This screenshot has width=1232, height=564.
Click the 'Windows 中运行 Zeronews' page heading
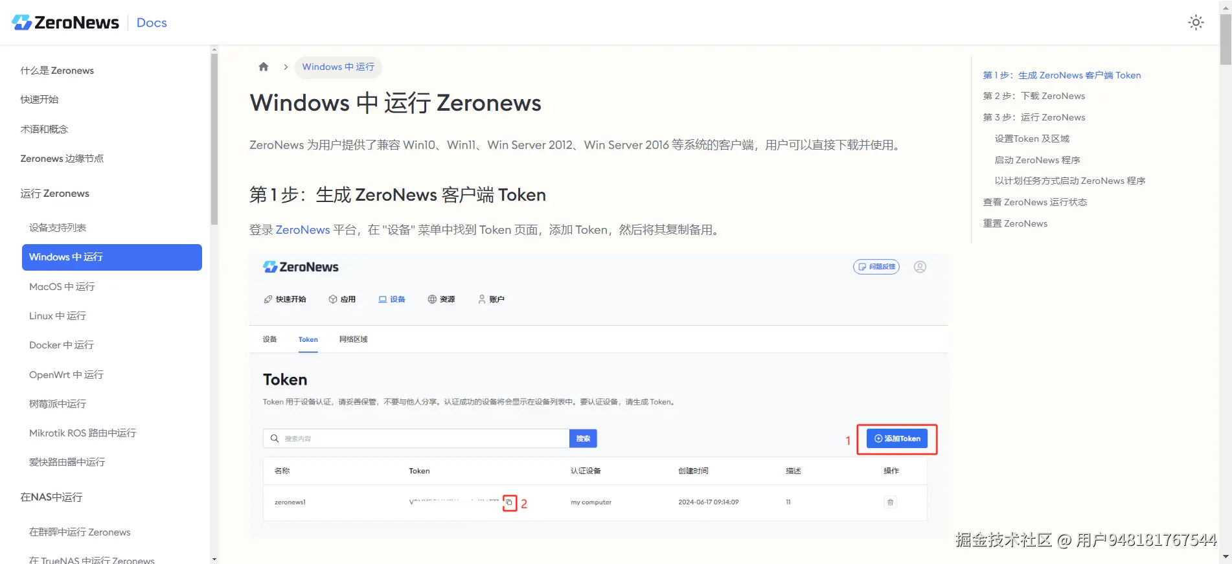pos(396,103)
